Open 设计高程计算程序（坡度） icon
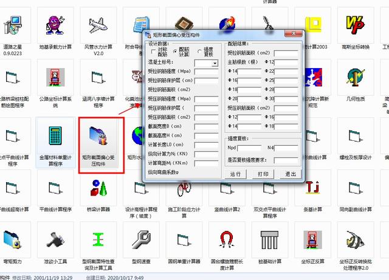This screenshot has width=389, height=280. (x=141, y=188)
